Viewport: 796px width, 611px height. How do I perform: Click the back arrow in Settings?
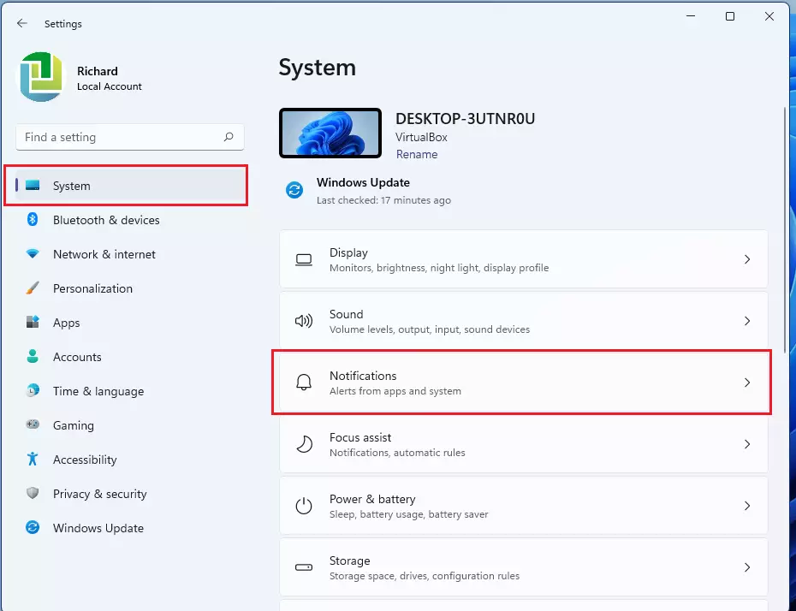[22, 24]
